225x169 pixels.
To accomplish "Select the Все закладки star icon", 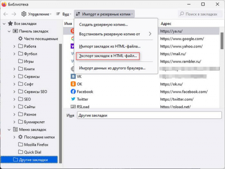I will pos(10,23).
